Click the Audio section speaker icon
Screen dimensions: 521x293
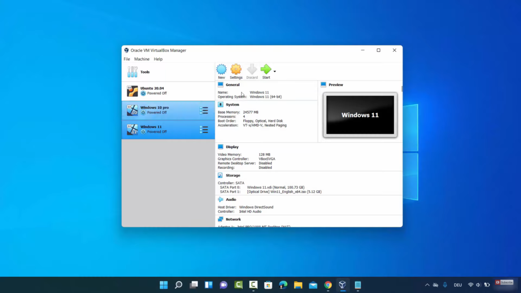(220, 200)
